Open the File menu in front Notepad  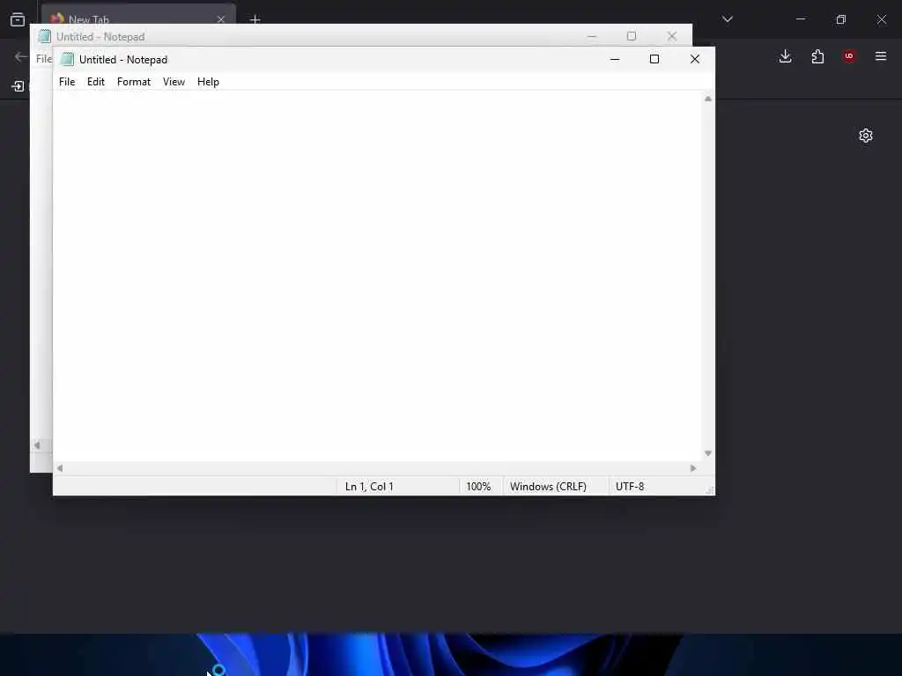(67, 82)
